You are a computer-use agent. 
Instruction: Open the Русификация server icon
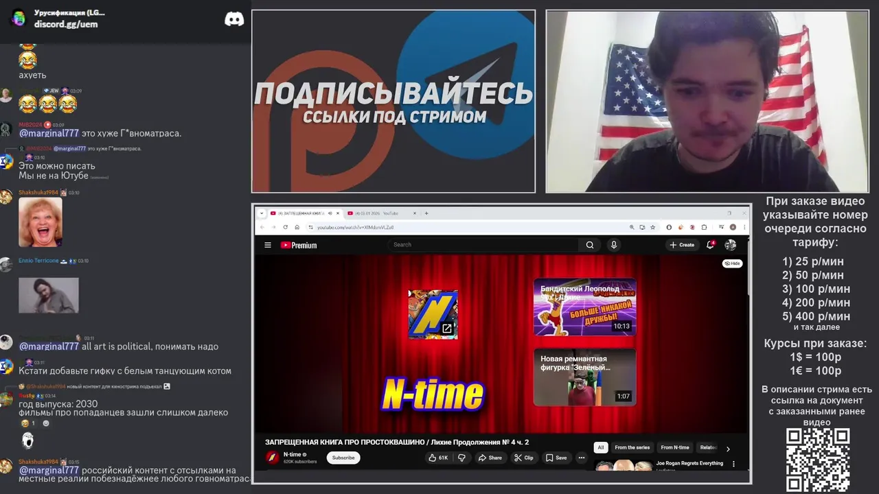pyautogui.click(x=19, y=18)
